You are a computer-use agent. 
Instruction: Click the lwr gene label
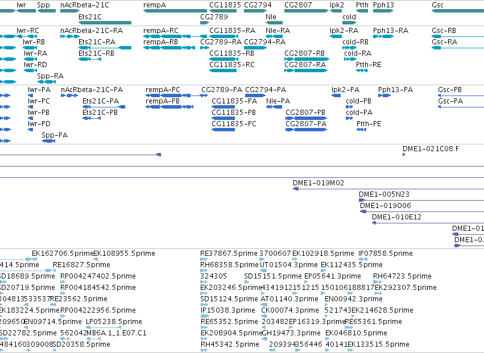21,5
